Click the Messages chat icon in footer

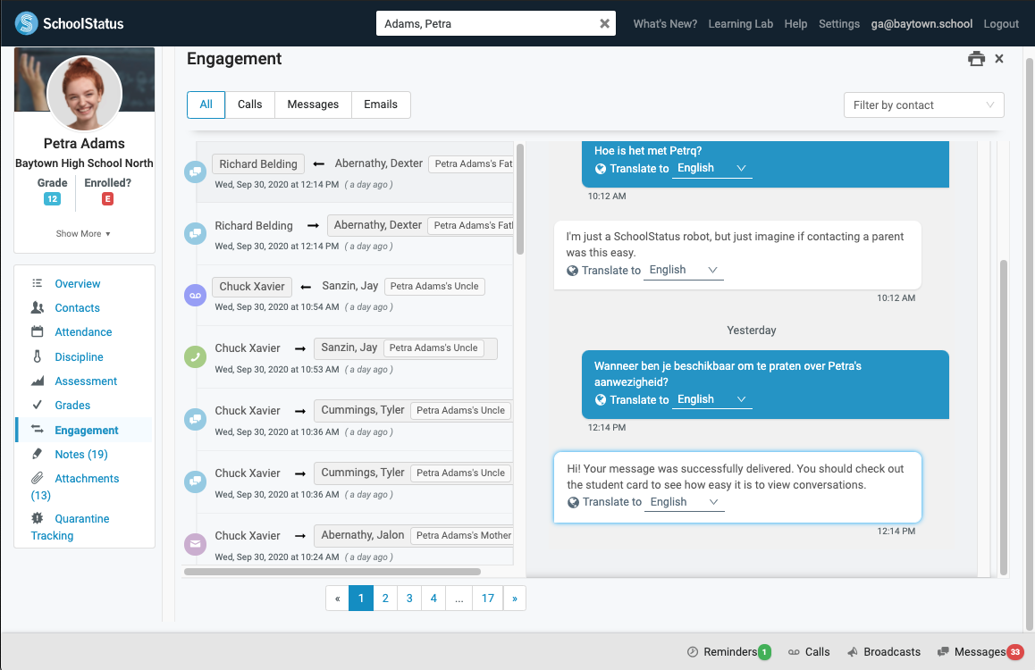(x=943, y=651)
